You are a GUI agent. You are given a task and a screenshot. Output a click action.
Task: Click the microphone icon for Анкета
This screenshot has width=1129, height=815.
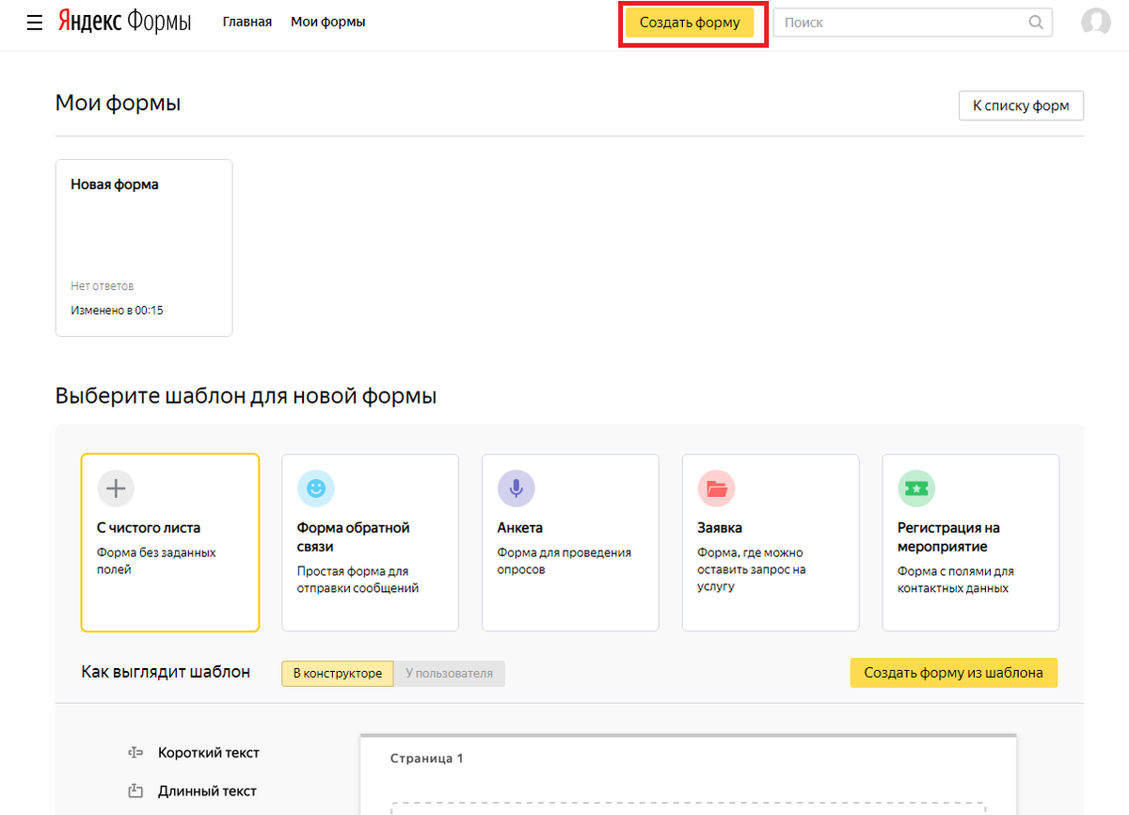pyautogui.click(x=516, y=487)
